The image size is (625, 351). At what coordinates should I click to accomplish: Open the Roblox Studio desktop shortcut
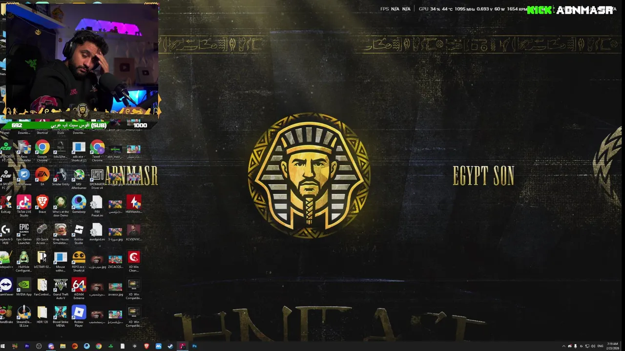pos(79,234)
